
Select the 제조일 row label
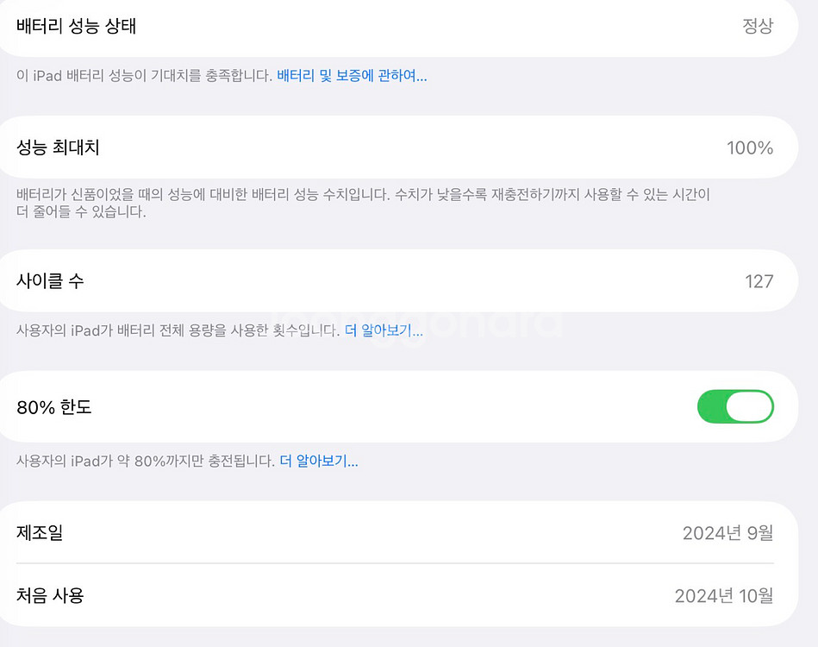click(x=41, y=533)
